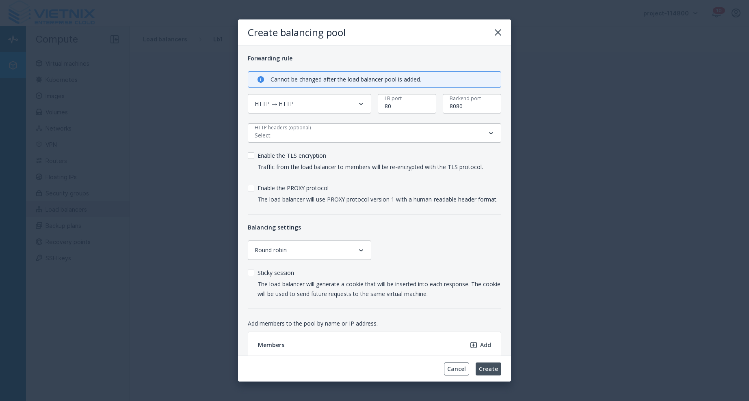Open Load balancers in the sidebar
The width and height of the screenshot is (749, 401).
[66, 210]
